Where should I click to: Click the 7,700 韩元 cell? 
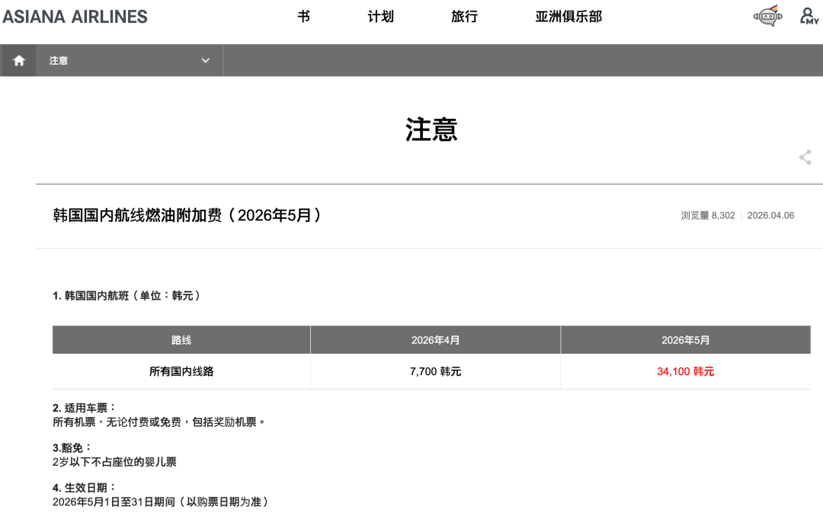435,371
